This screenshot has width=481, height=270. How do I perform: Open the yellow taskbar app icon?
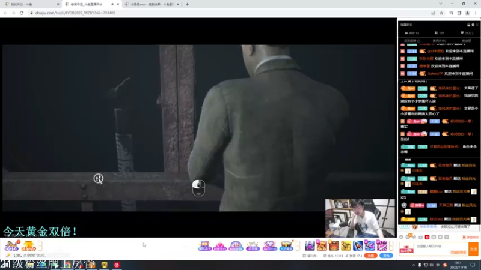point(105,265)
